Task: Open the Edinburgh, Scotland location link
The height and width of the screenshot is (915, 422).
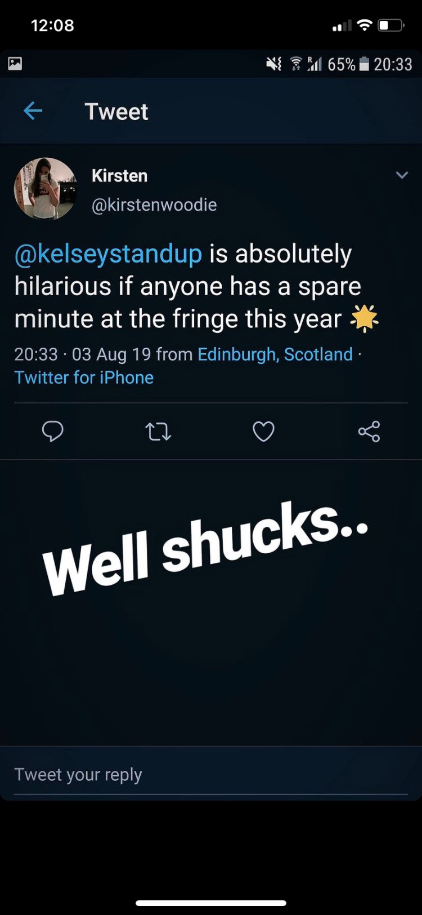Action: click(275, 354)
